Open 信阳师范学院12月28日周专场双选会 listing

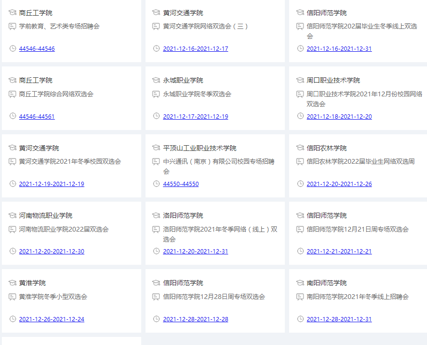[x=214, y=297]
